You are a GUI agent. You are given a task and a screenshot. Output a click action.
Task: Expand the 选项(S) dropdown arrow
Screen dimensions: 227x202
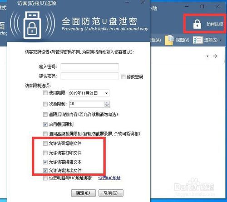(x=221, y=40)
